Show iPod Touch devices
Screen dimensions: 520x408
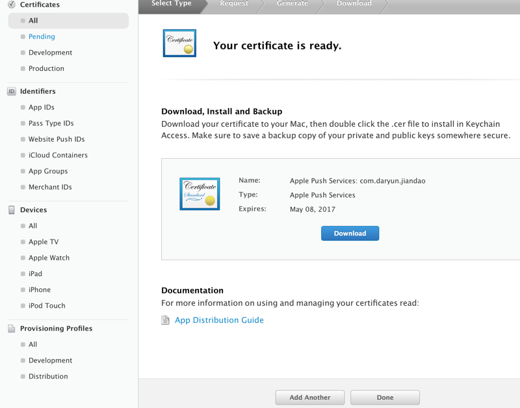[x=47, y=305]
